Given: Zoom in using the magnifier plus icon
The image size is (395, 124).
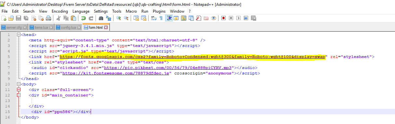Looking at the screenshot, I should click(x=118, y=18).
